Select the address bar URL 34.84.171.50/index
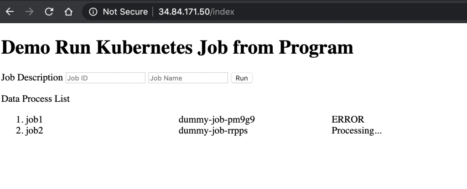 (x=196, y=11)
